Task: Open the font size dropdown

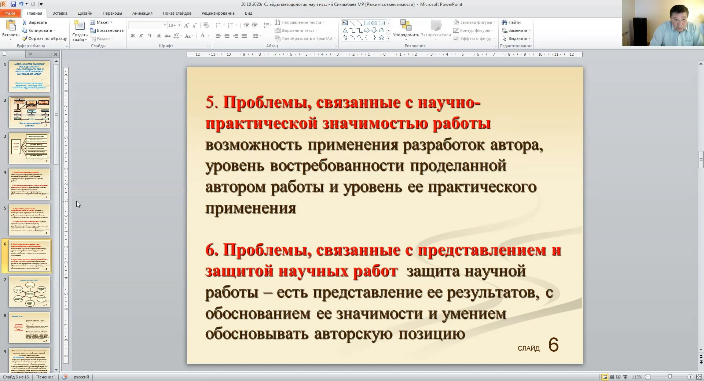Action: 179,25
